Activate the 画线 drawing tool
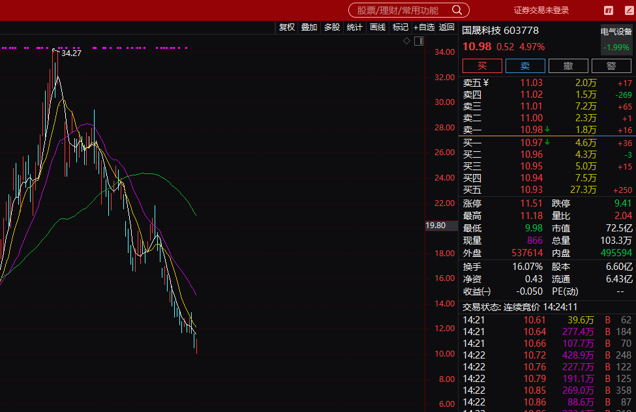This screenshot has width=636, height=412. point(378,27)
